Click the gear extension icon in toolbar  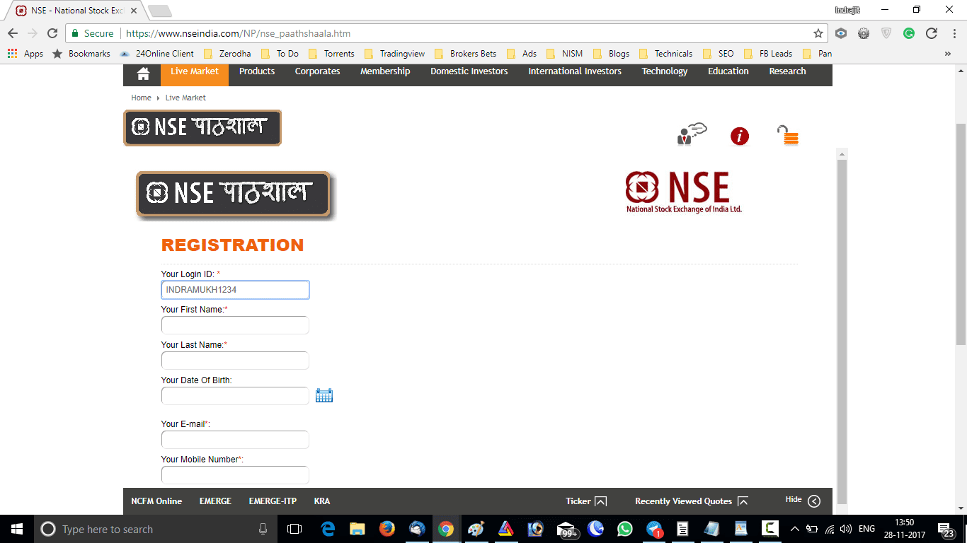[864, 33]
